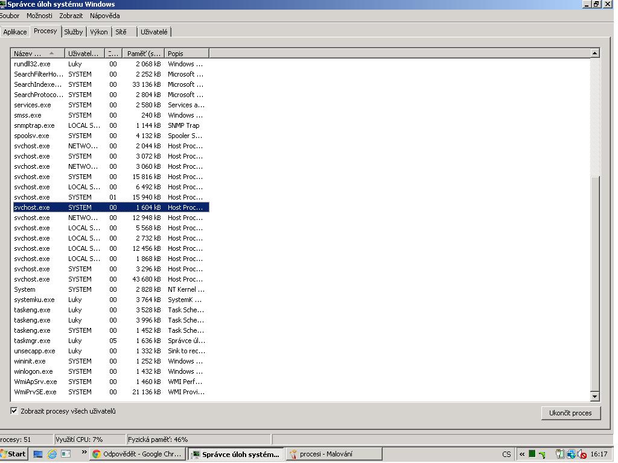Show the Uživatelé tab
The height and width of the screenshot is (463, 618).
154,32
